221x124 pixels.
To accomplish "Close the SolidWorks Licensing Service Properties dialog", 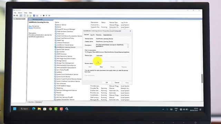I will 130,31.
